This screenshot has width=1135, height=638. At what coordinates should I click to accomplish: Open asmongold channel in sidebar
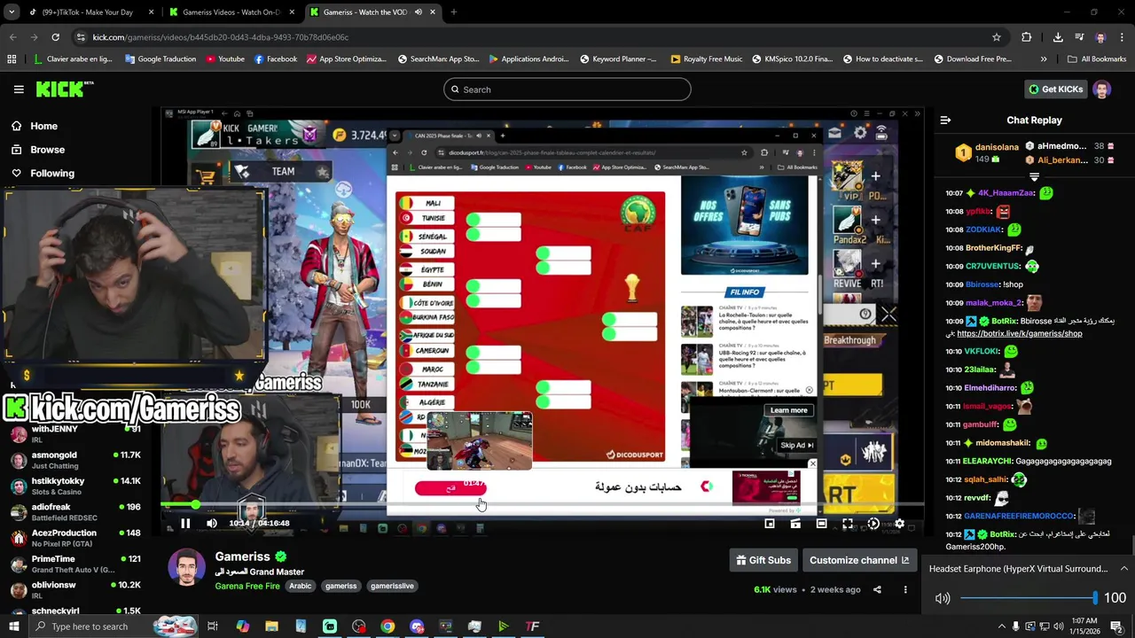pos(75,460)
